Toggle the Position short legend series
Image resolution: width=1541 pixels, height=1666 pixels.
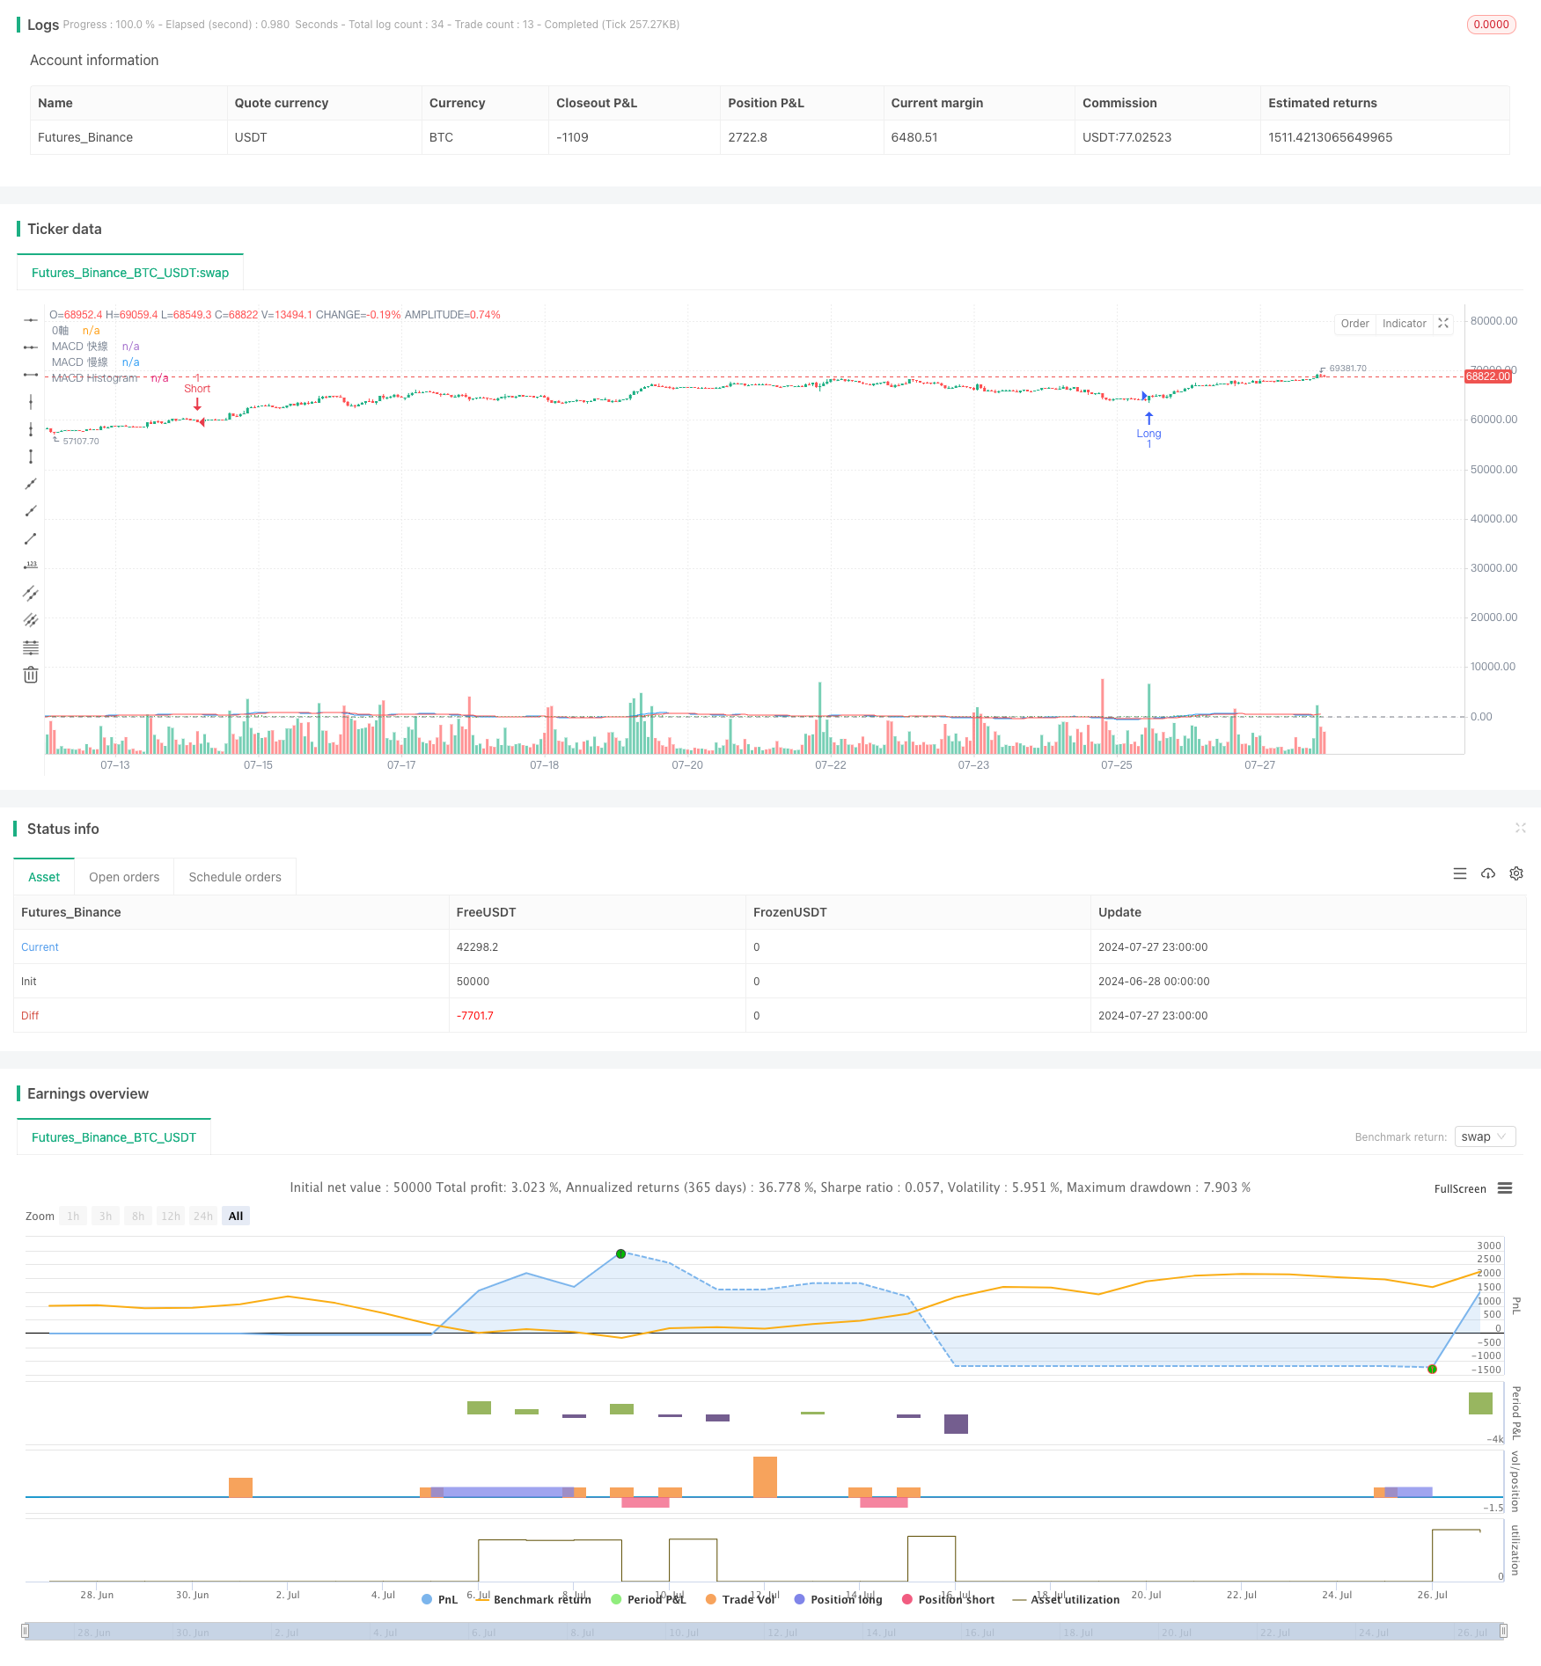(948, 1599)
